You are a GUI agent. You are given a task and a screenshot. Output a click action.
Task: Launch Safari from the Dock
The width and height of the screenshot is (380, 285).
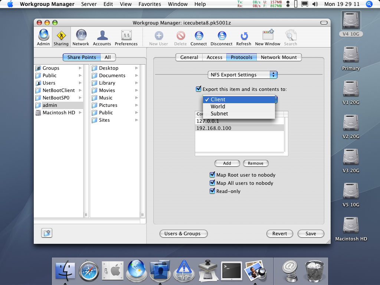(x=89, y=271)
